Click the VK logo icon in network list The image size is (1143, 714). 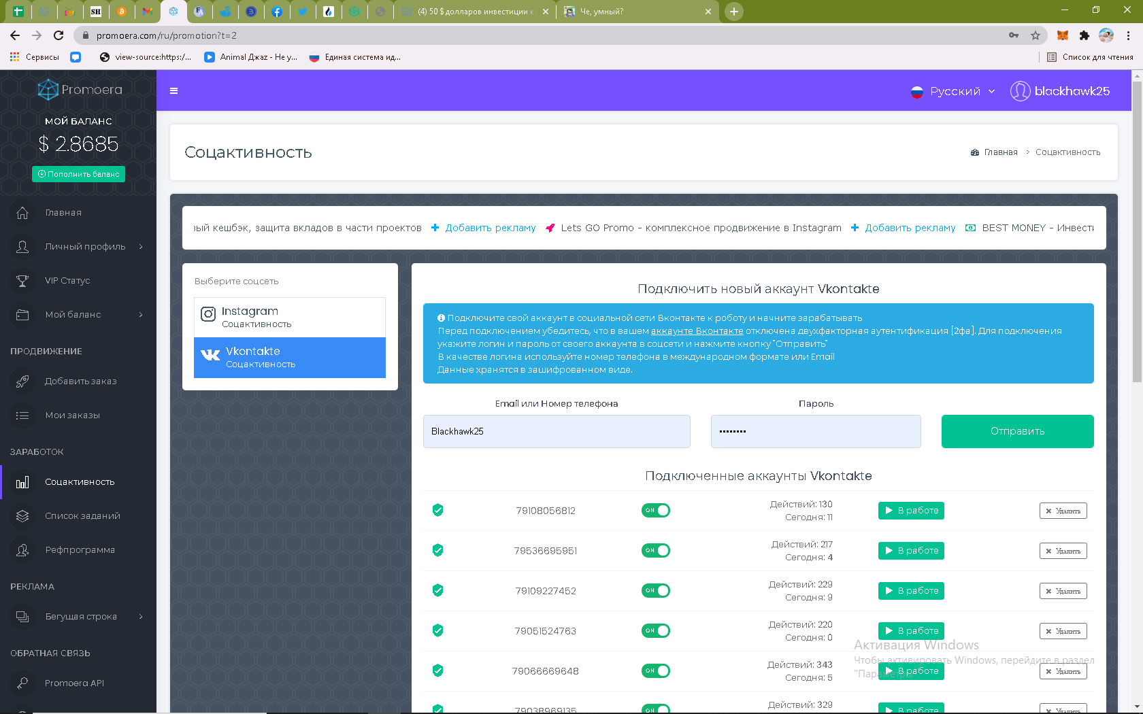[210, 355]
